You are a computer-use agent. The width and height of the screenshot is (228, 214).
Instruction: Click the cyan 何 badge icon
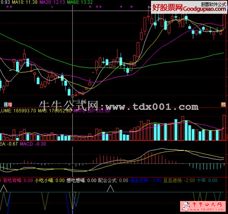tap(6, 104)
